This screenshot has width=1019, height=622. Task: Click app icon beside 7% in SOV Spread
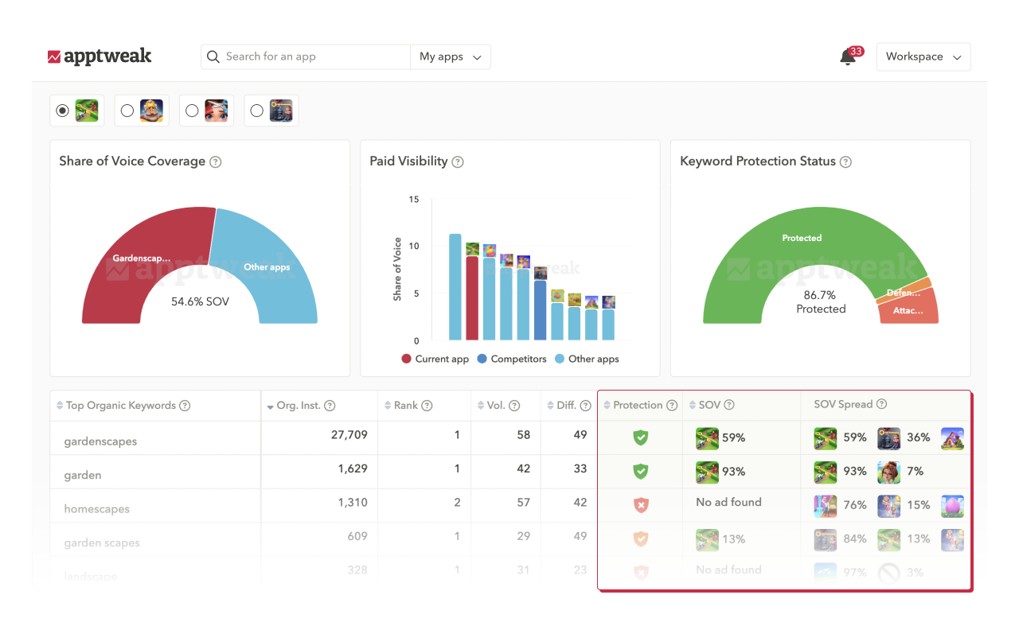pos(888,472)
